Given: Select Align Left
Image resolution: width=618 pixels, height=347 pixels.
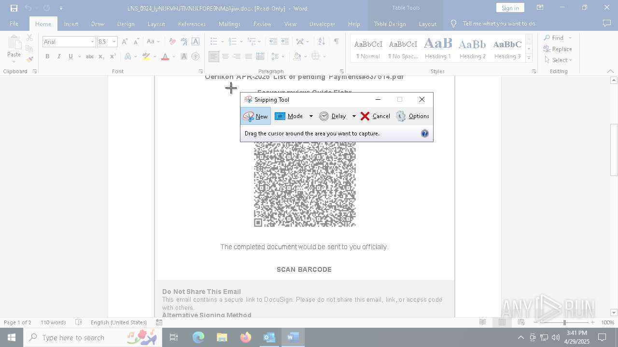Looking at the screenshot, I should [x=213, y=56].
